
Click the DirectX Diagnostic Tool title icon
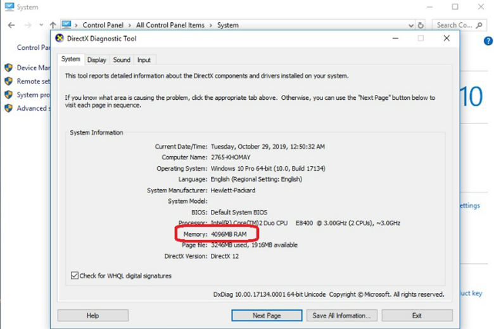(x=60, y=38)
